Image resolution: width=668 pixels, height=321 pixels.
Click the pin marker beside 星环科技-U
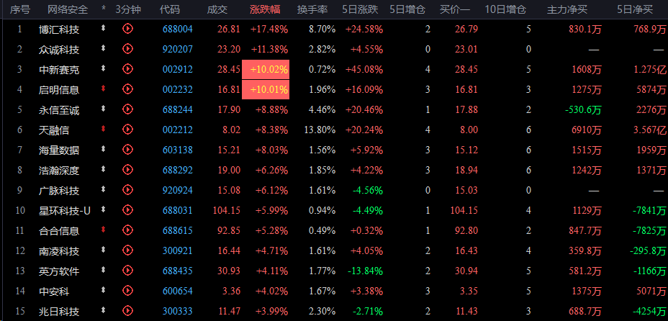click(x=103, y=209)
